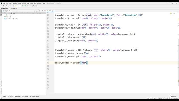This screenshot has height=101, width=179.
Task: Click the Reload from disk icon
Action: tap(6, 6)
